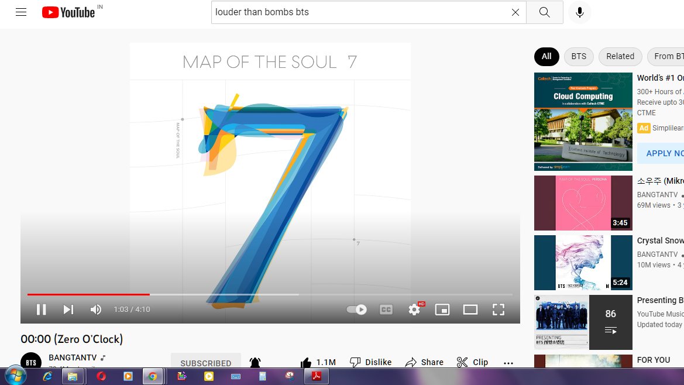This screenshot has height=385, width=684.
Task: Open the pink Persona video thumbnail
Action: [583, 203]
